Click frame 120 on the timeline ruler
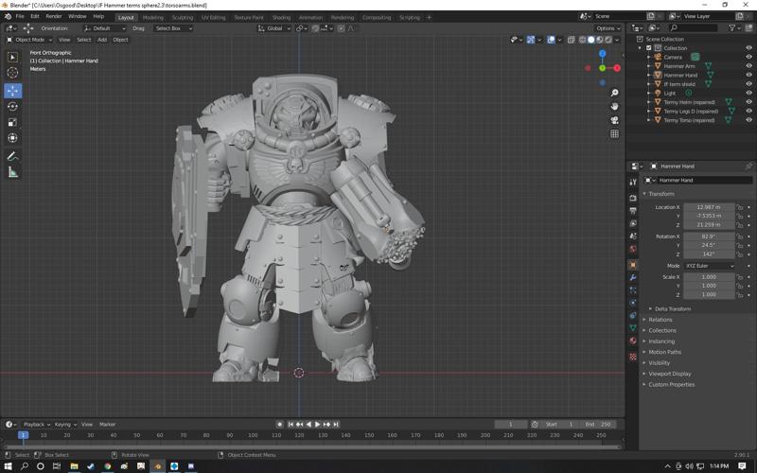The image size is (757, 473). pos(300,435)
